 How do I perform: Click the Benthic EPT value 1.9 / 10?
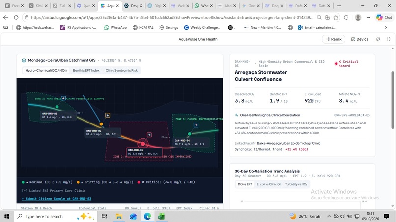(279, 101)
